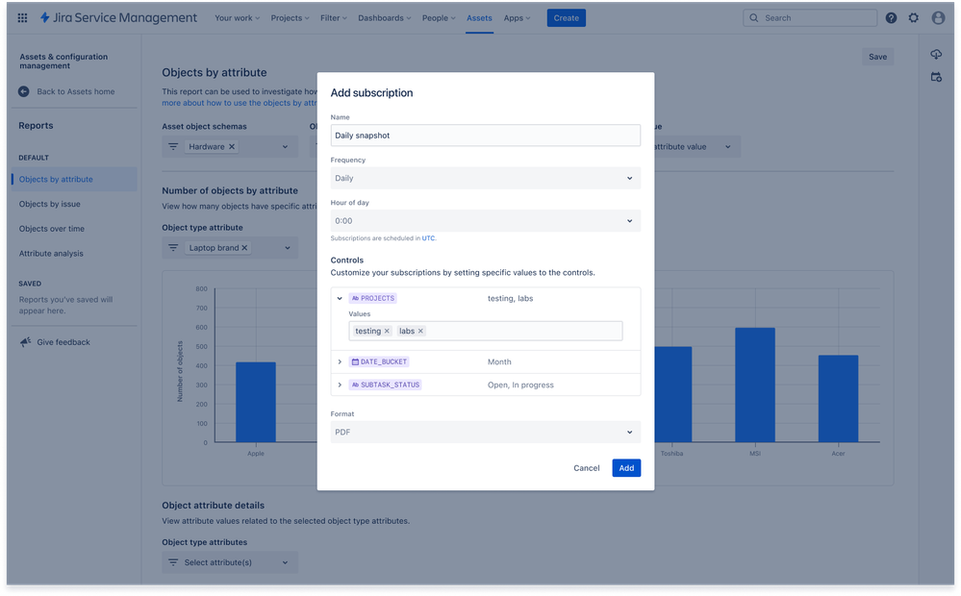Click the cloud download icon in right panel

click(936, 55)
